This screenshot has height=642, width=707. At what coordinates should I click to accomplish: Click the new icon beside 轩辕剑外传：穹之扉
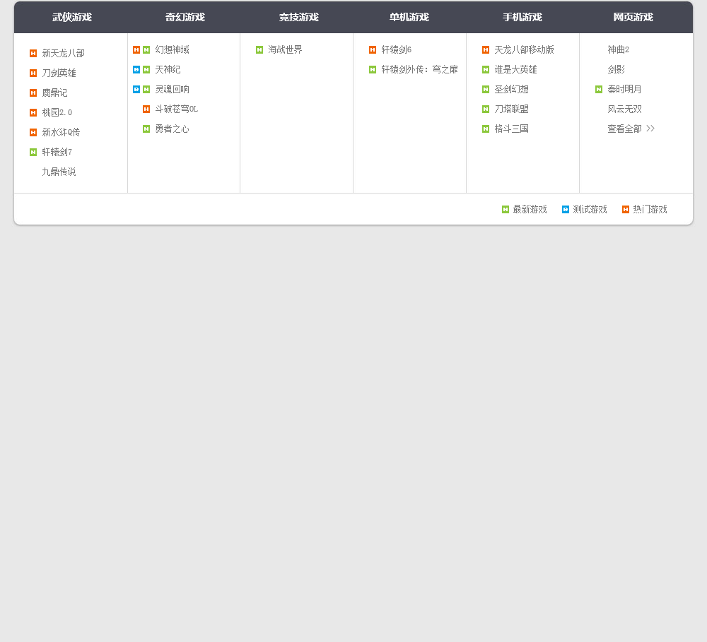[373, 69]
